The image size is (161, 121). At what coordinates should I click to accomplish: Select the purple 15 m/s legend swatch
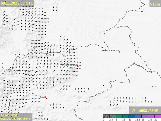pyautogui.click(x=145, y=116)
